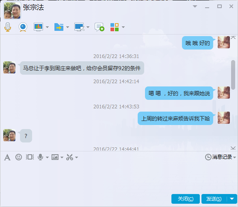Click the chat history vertical scrollbar thumb
This screenshot has width=238, height=207.
pyautogui.click(x=233, y=75)
